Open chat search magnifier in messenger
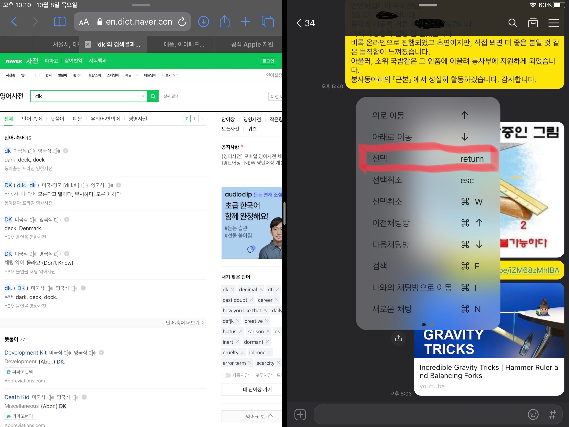 (512, 23)
